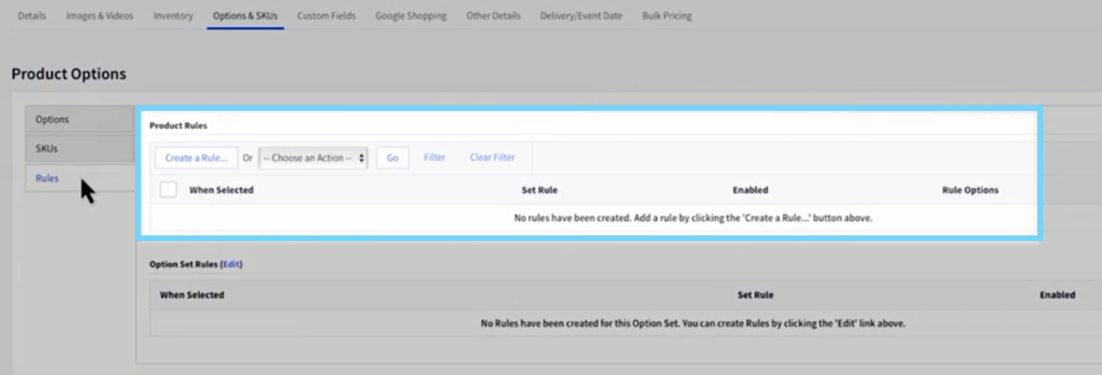1102x375 pixels.
Task: Open the Choose an Action dropdown
Action: [x=313, y=158]
